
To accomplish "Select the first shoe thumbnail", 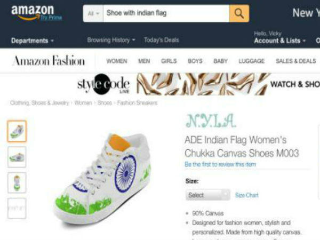I will [x=17, y=131].
